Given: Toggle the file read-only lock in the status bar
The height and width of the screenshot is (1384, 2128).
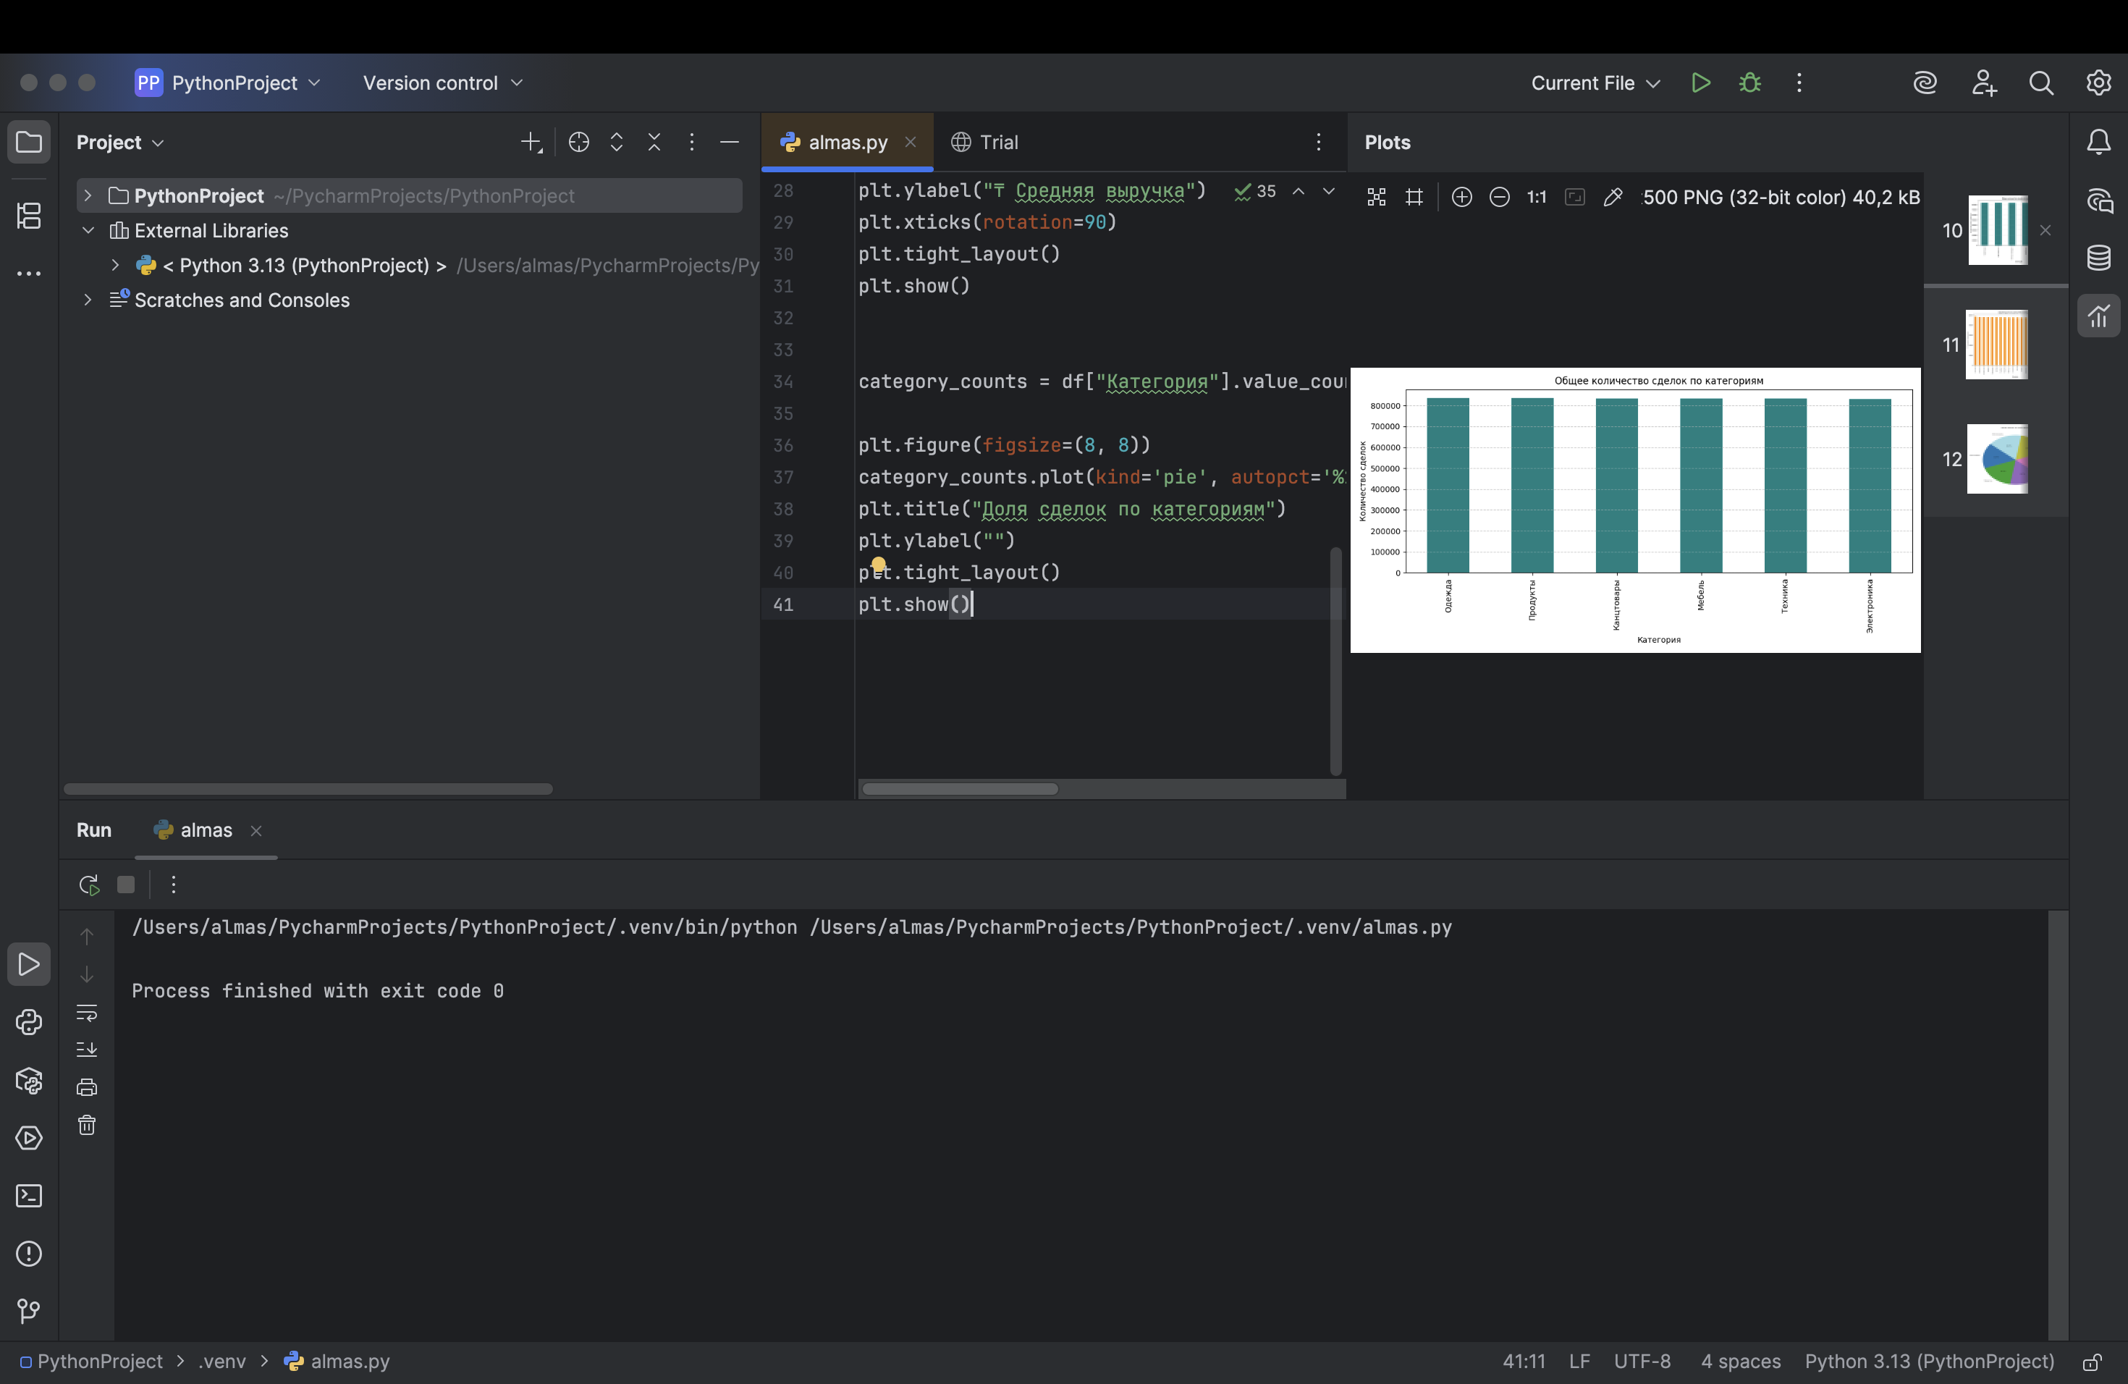Looking at the screenshot, I should 2091,1362.
